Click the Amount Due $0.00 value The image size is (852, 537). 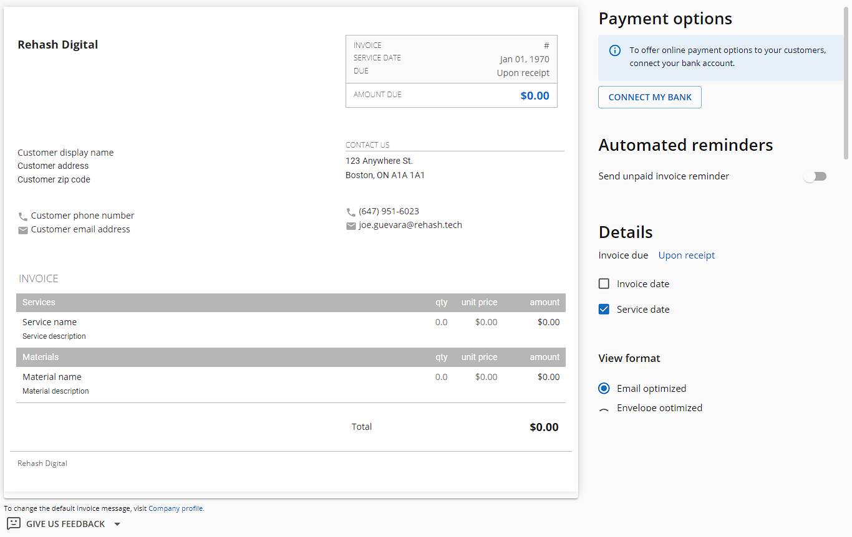(535, 95)
